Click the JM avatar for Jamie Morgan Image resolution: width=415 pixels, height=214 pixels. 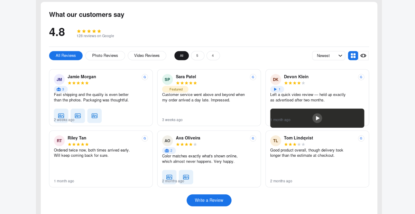coord(59,79)
